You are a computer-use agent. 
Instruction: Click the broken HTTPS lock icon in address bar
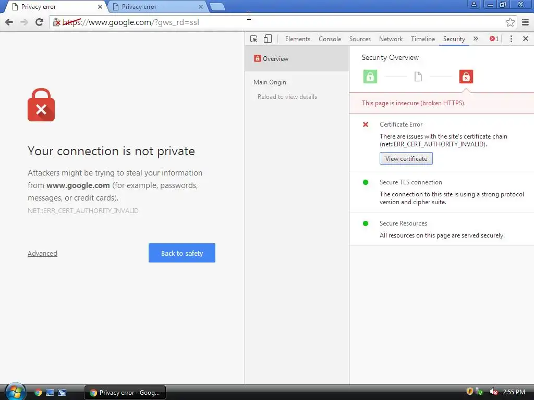point(57,22)
